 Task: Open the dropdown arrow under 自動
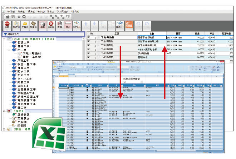coord(7,30)
